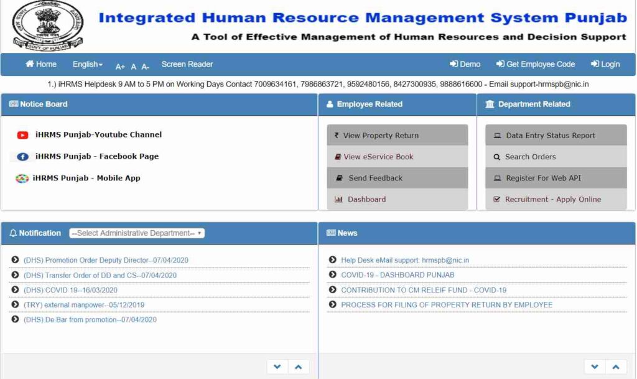This screenshot has width=637, height=379.
Task: Click the Notification bell icon
Action: (14, 233)
